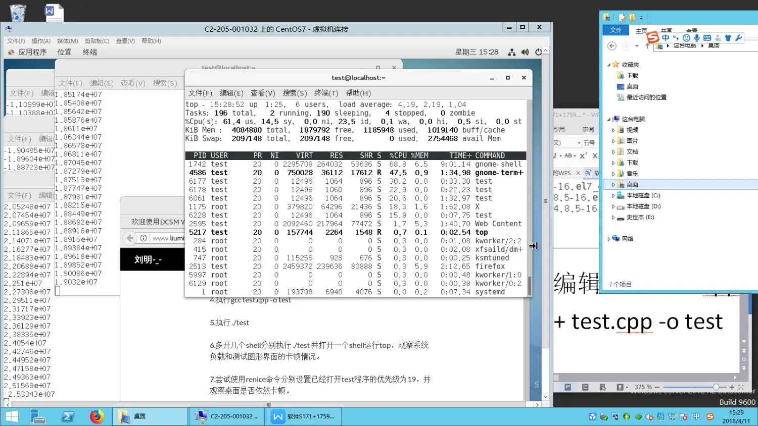The width and height of the screenshot is (758, 426).
Task: Click Firefox back button in browser window
Action: [130, 238]
